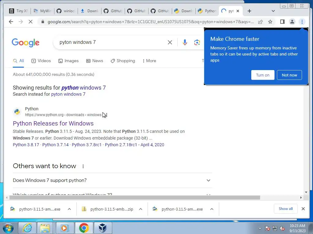The width and height of the screenshot is (313, 234).
Task: Dismiss Memory Saver with Not now
Action: pyautogui.click(x=289, y=75)
